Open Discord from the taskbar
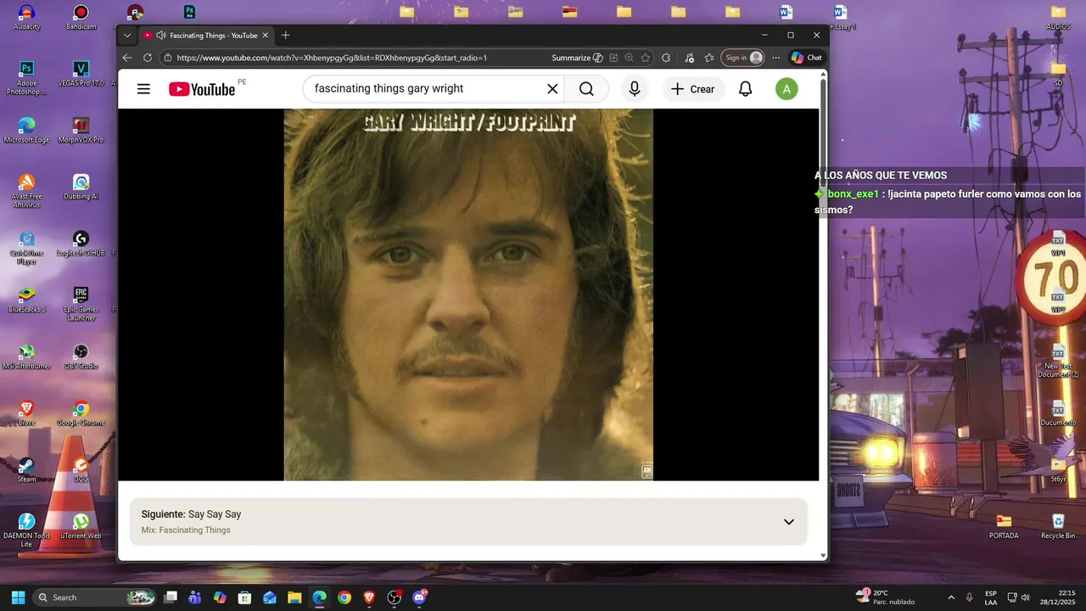The image size is (1086, 611). coord(419,597)
